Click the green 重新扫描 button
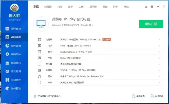Screen dimensions: 169x104 (151, 24)
